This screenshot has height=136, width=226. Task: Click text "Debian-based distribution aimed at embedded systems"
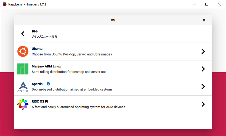pyautogui.click(x=72, y=90)
